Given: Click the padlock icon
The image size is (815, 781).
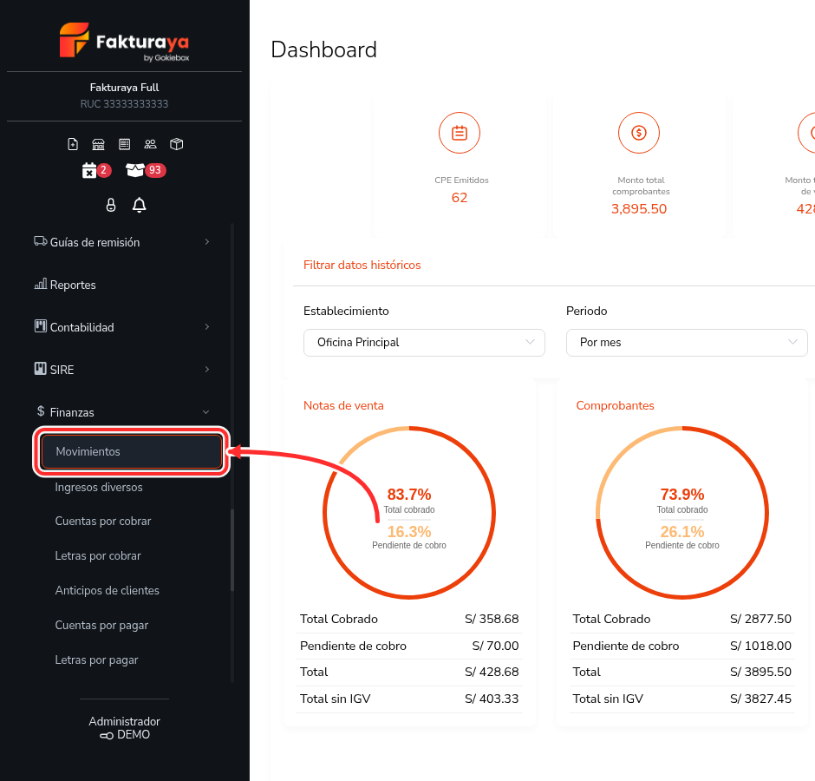Looking at the screenshot, I should pos(111,205).
